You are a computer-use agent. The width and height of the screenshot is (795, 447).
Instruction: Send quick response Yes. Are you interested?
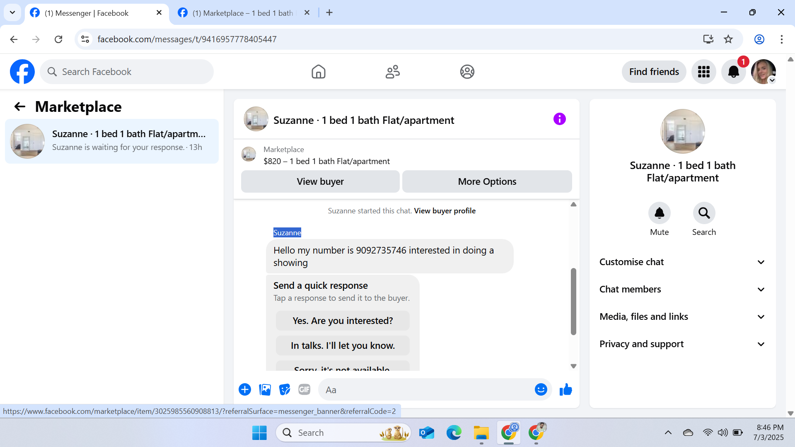(x=343, y=321)
